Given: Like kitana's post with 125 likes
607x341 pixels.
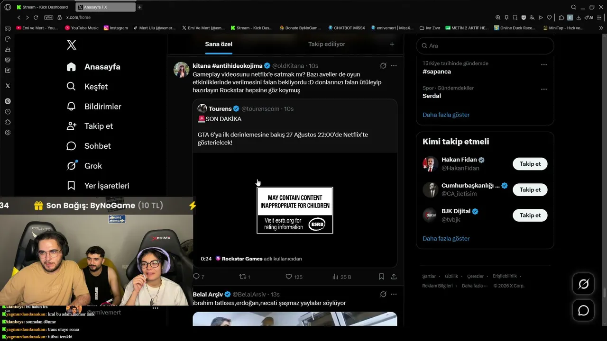Looking at the screenshot, I should tap(294, 277).
